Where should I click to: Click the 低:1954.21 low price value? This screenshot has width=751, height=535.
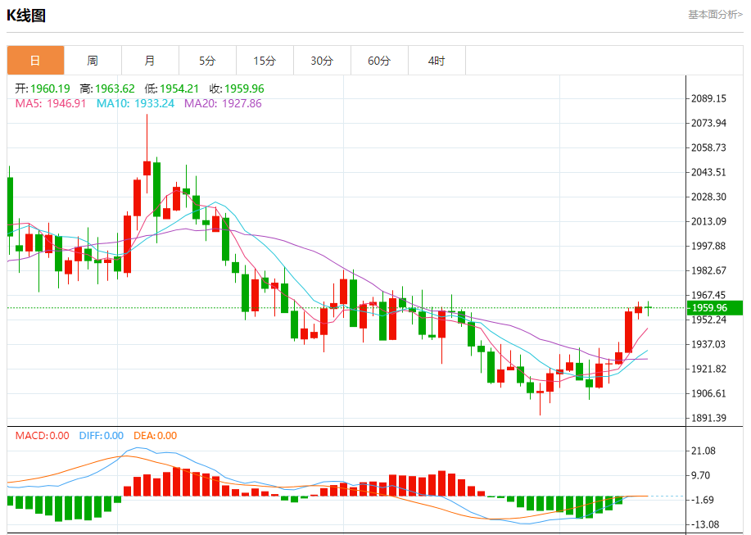pos(172,88)
